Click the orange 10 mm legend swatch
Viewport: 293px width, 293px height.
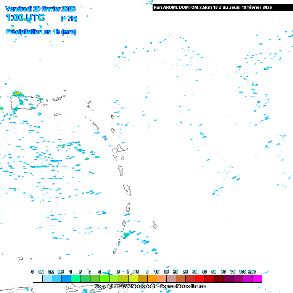click(161, 279)
